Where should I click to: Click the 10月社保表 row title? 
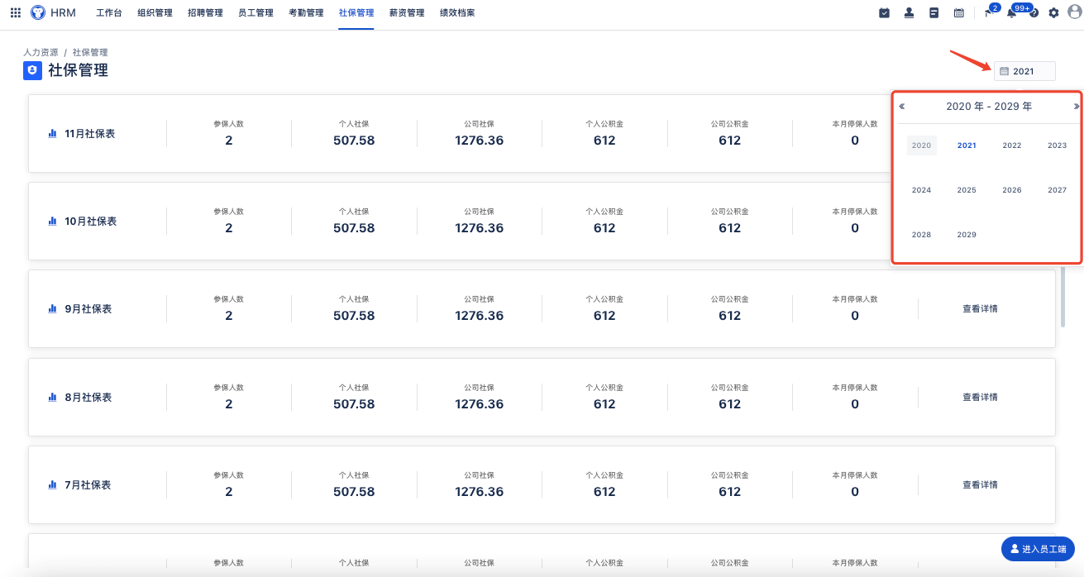click(90, 222)
